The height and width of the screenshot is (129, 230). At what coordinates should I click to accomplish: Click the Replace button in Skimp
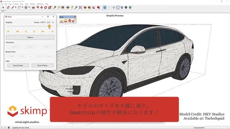30,37
